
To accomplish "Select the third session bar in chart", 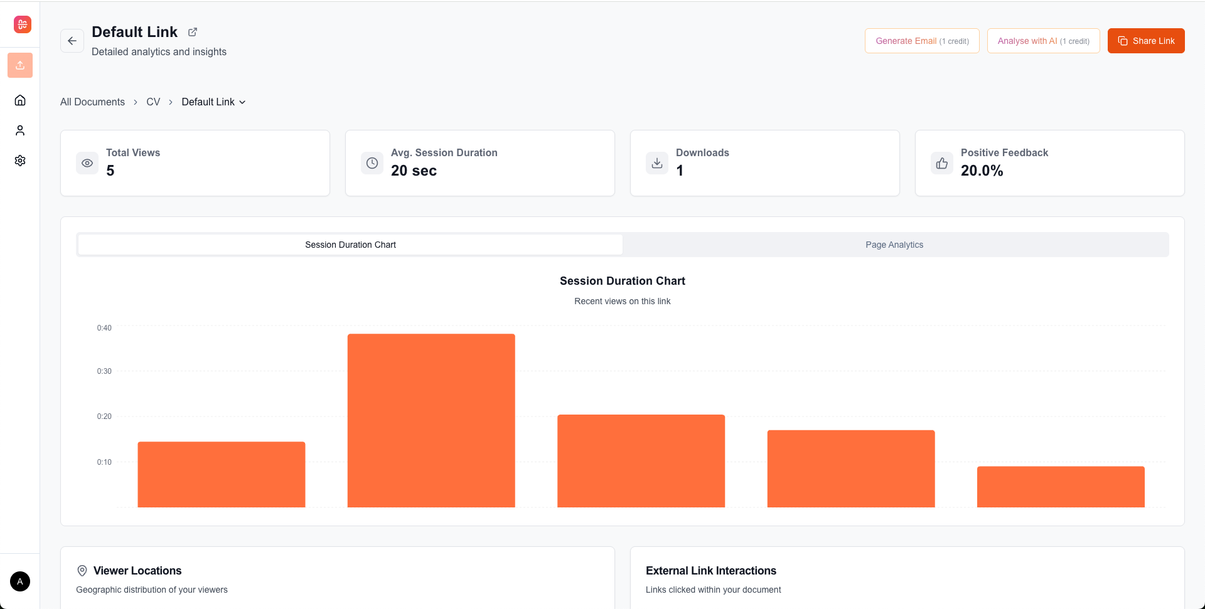I will coord(641,461).
